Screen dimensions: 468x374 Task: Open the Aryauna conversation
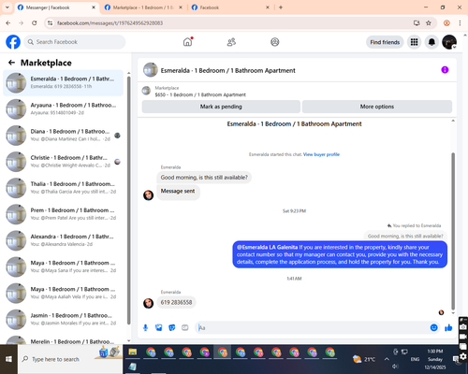(64, 109)
